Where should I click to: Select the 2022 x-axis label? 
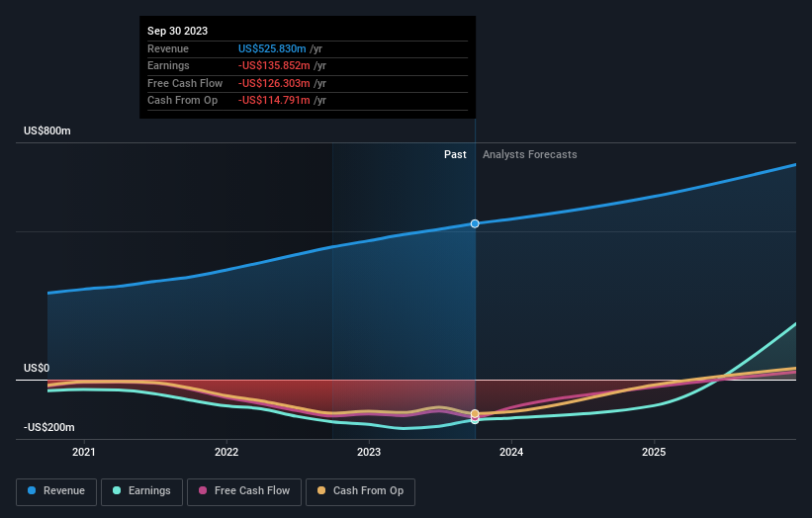pos(226,452)
